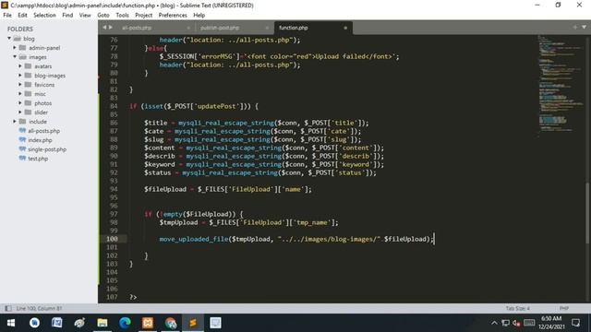Expand the favicons folder arrow

20,84
